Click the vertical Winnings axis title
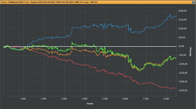This screenshot has width=196, height=109. (190, 52)
